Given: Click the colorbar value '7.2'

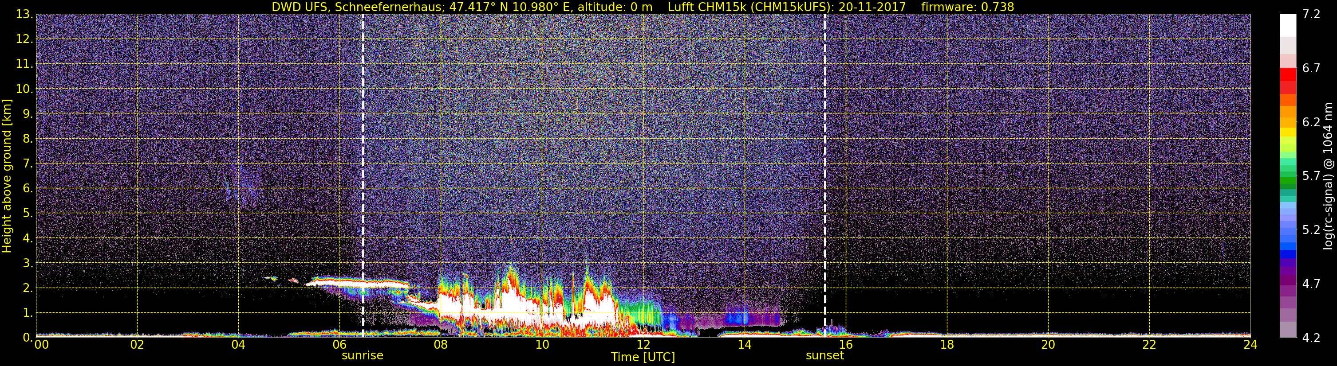Looking at the screenshot, I should coord(1311,15).
